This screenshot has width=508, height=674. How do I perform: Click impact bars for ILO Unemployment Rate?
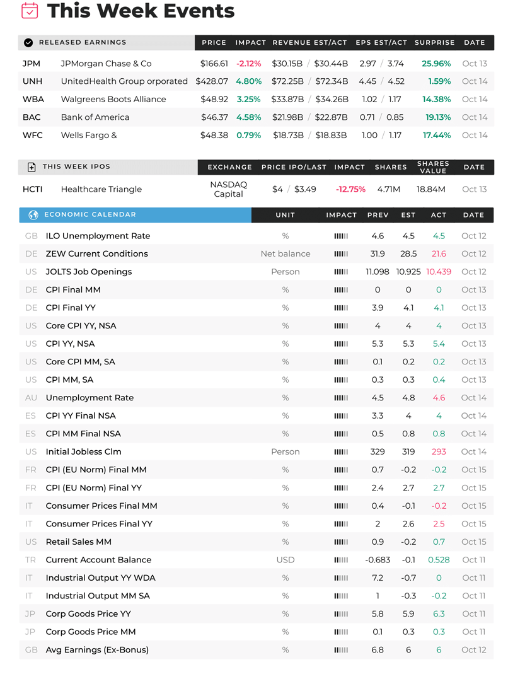pyautogui.click(x=341, y=236)
